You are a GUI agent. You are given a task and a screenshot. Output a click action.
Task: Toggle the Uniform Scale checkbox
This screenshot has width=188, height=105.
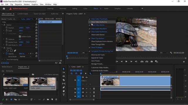(x=20, y=36)
